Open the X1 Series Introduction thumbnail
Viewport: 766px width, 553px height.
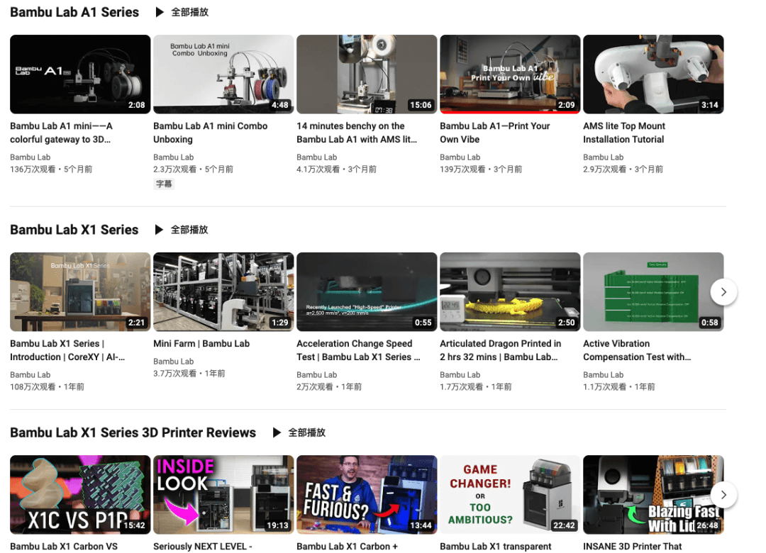80,291
